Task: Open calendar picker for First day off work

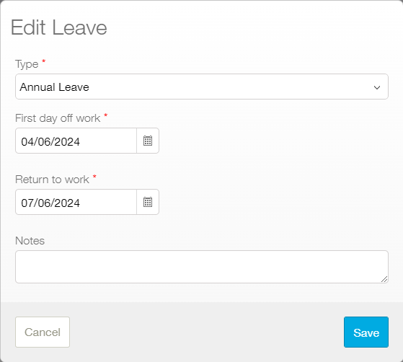Action: point(148,141)
